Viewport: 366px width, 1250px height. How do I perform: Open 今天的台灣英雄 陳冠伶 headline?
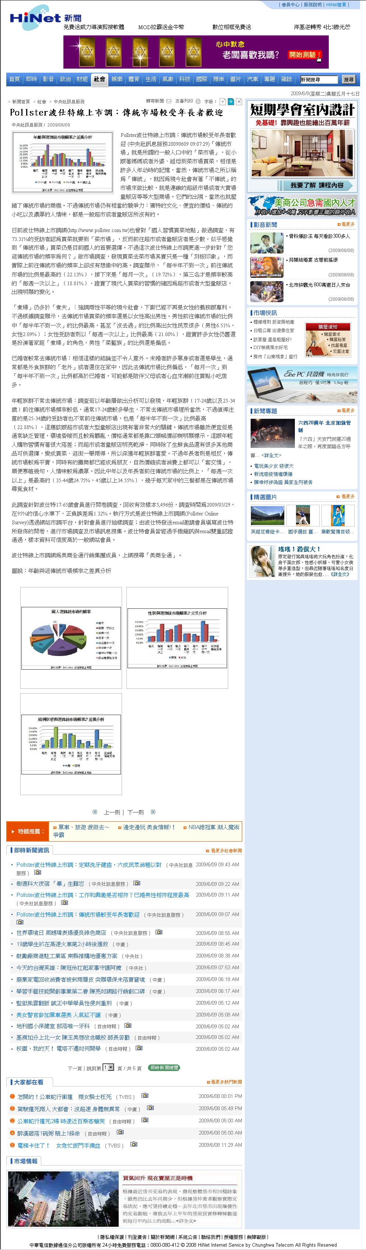pos(69,967)
